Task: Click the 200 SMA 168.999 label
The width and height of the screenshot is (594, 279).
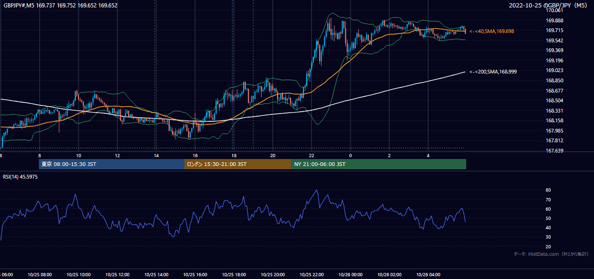Action: coord(493,72)
